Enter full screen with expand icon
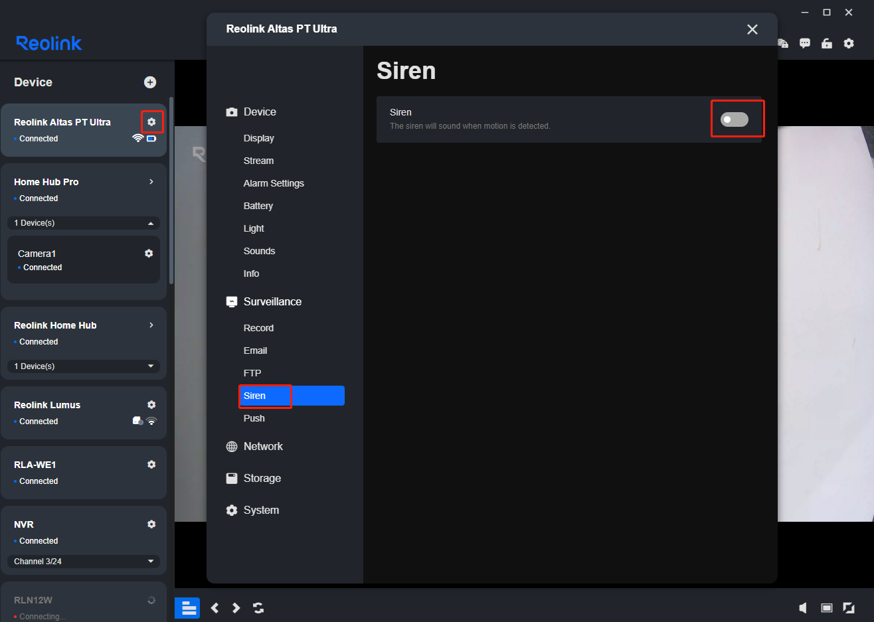The image size is (874, 622). pyautogui.click(x=849, y=608)
